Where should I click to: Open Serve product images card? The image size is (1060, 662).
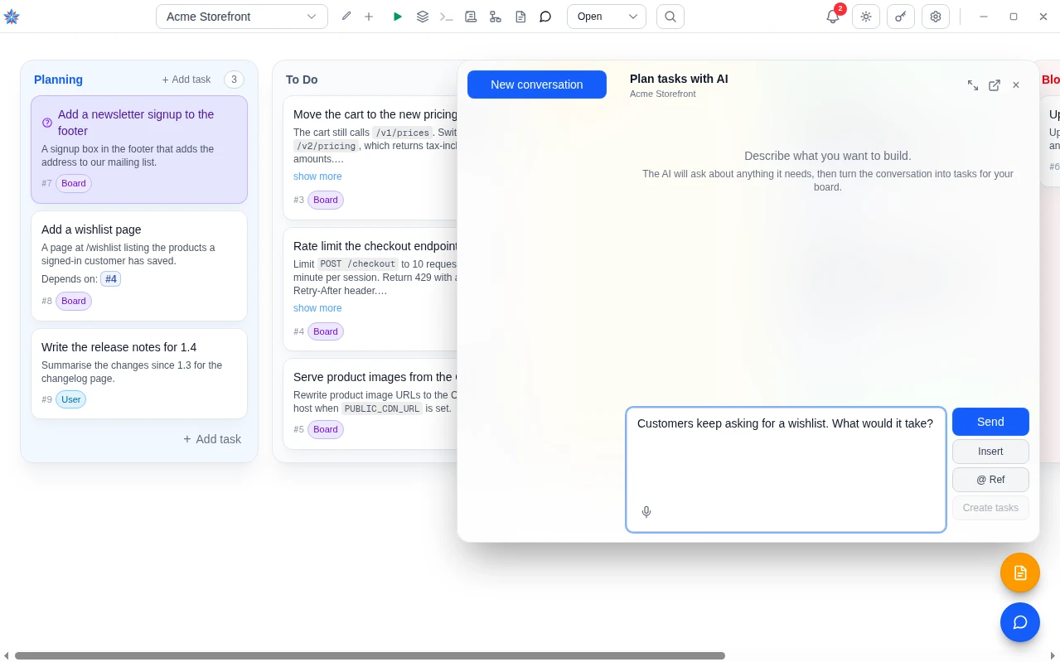point(370,403)
